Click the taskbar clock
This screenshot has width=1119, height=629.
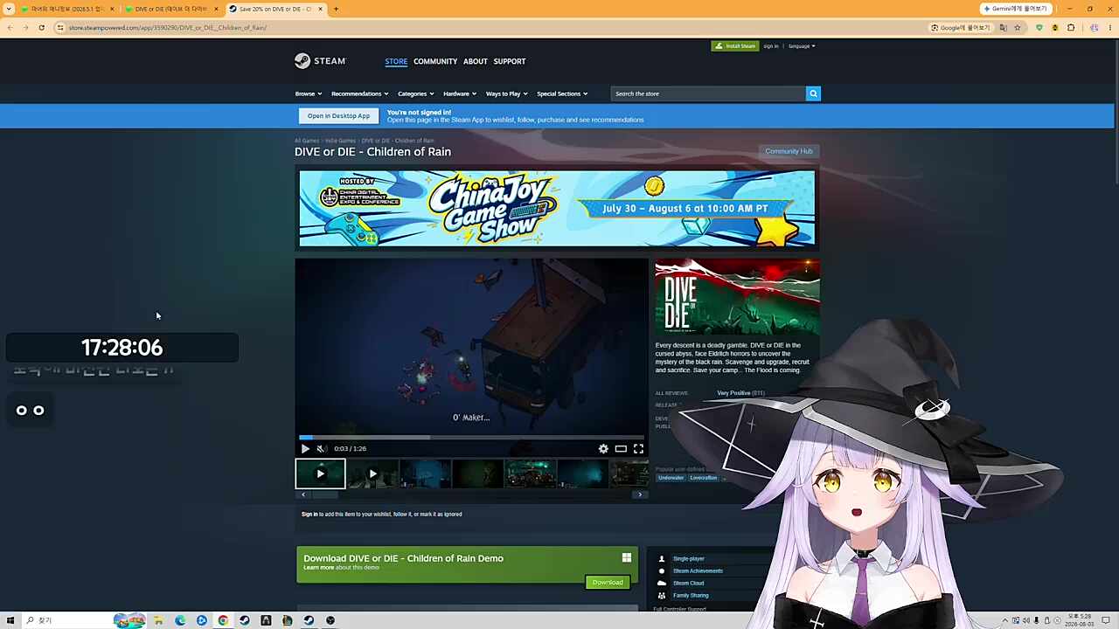1080,620
